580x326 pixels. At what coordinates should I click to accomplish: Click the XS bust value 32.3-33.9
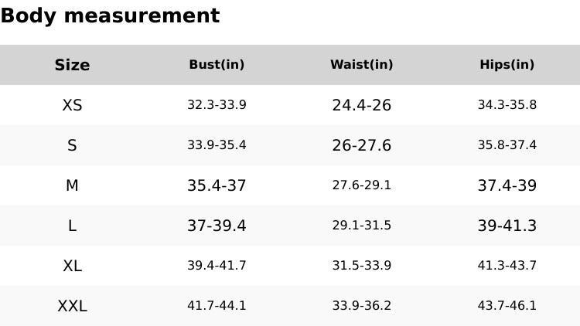[217, 105]
